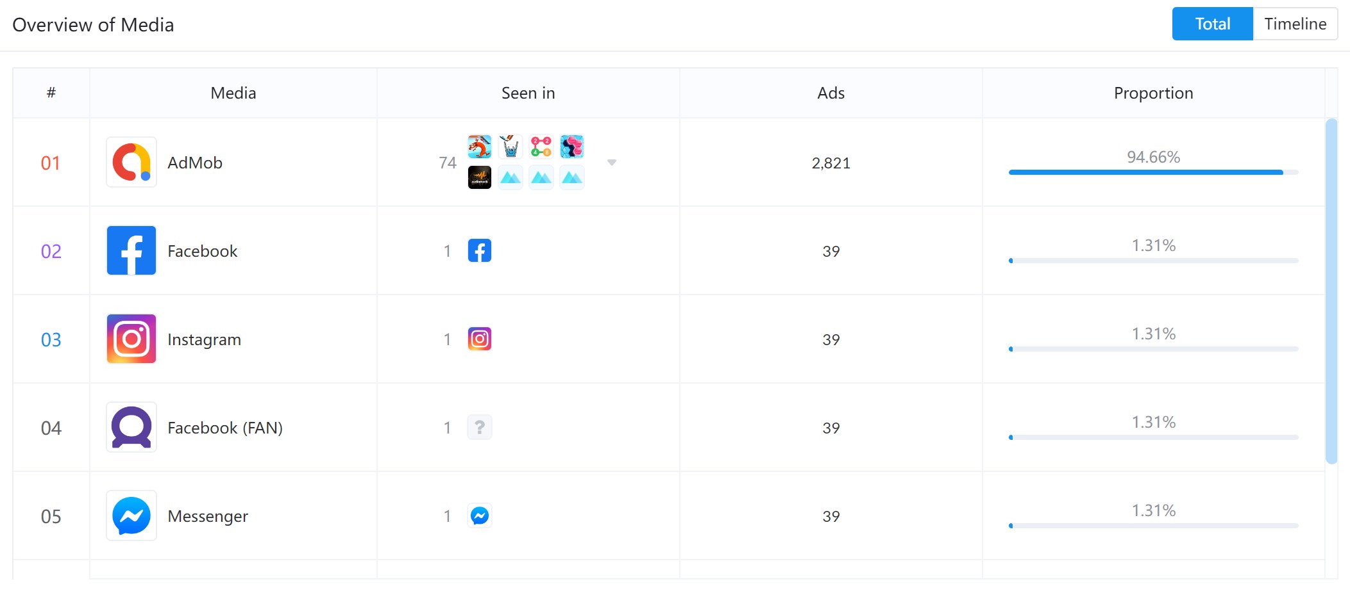Click the black audio app thumbnail in AdMob row

[x=480, y=177]
